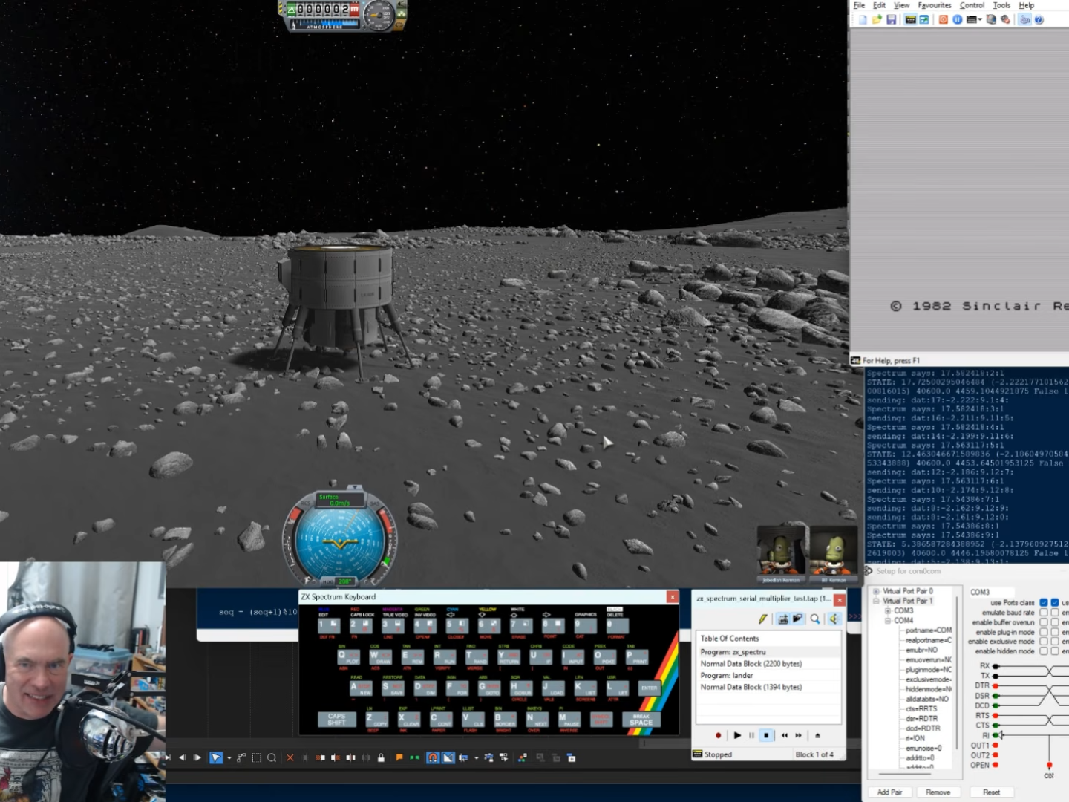This screenshot has height=802, width=1069.
Task: Click the tape rewind button
Action: [785, 735]
